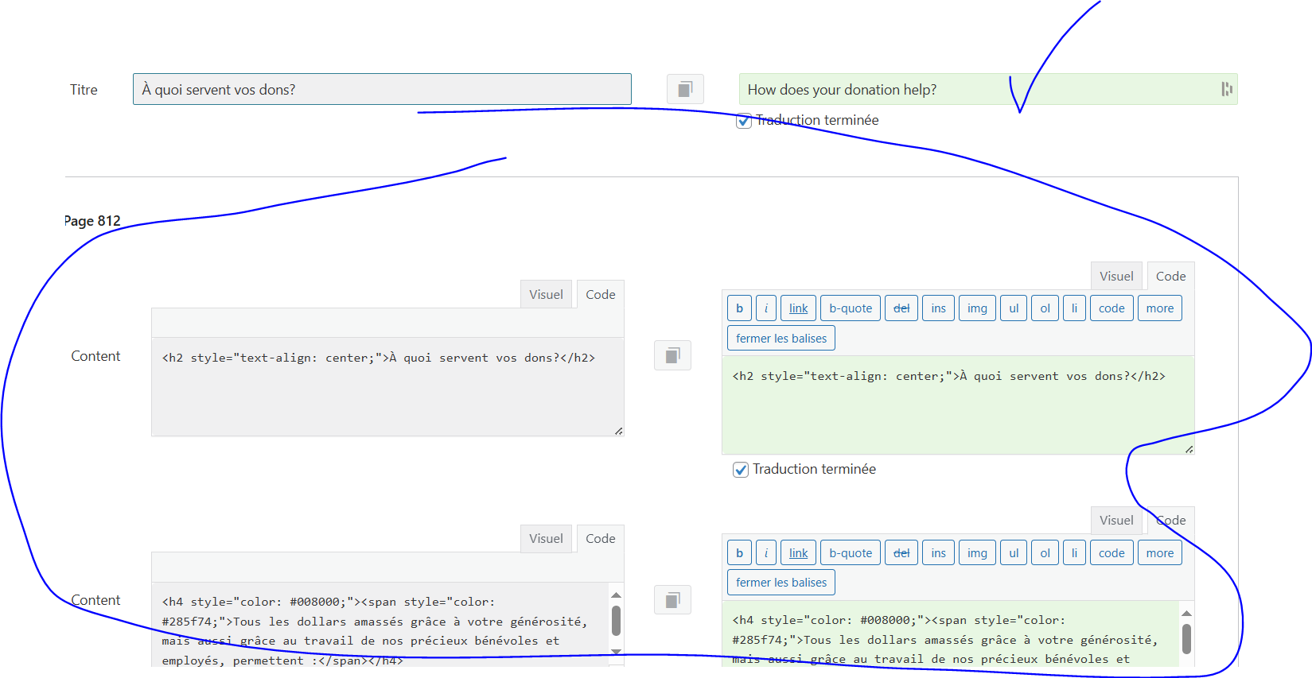The image size is (1312, 678).
Task: Click inside the h2 original code textarea
Action: [387, 387]
